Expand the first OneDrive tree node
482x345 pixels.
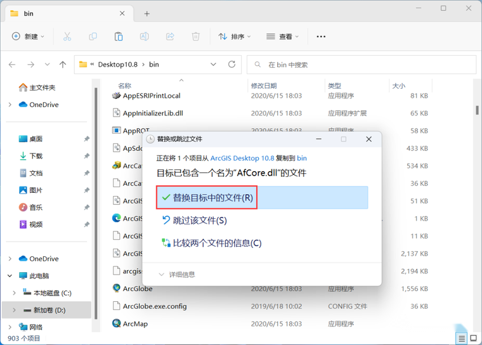[x=10, y=105]
